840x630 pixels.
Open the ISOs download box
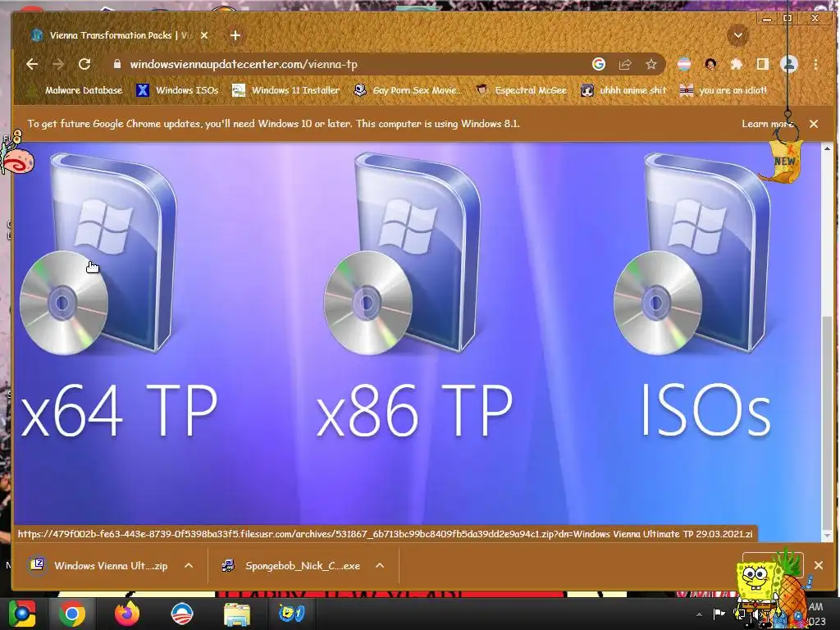(x=692, y=253)
